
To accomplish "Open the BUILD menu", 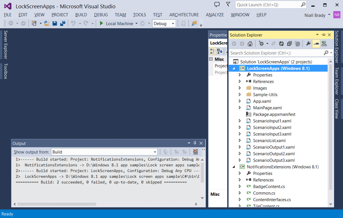I will coord(81,15).
